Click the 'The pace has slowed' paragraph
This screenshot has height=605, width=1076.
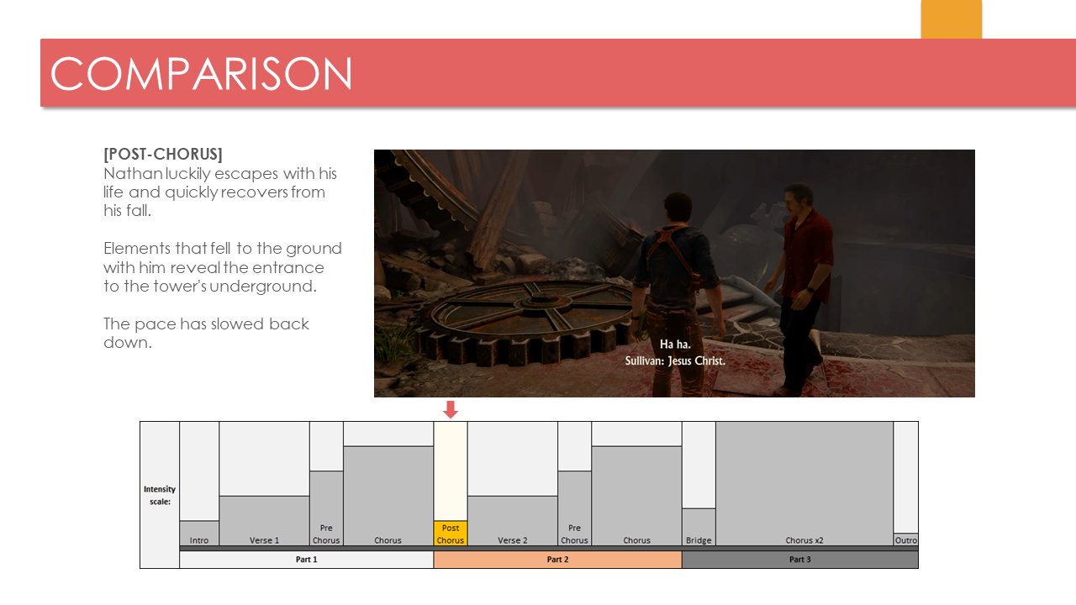(206, 333)
